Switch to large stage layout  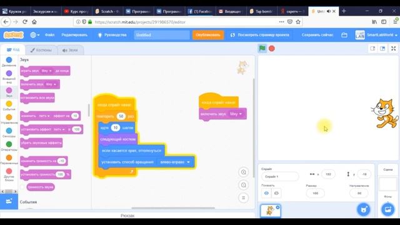click(382, 49)
